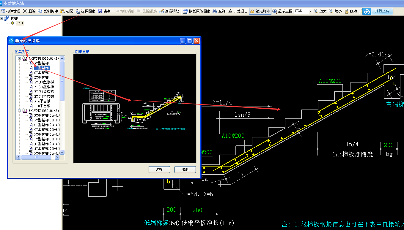
Task: Select JT型楼梯 (A-A) entry
Action: pyautogui.click(x=47, y=144)
